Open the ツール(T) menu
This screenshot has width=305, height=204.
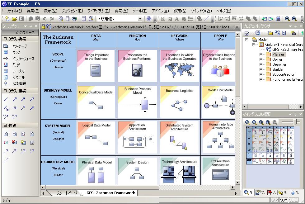(x=140, y=11)
